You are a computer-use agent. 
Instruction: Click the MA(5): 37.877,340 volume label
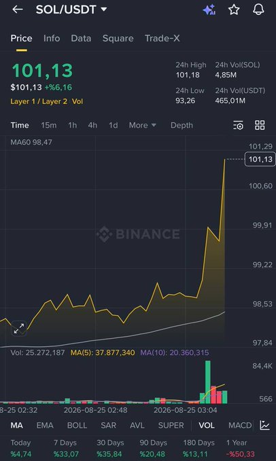click(103, 352)
